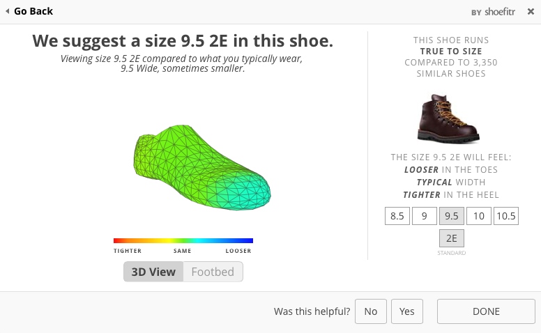The height and width of the screenshot is (333, 541).
Task: Switch to size 10.5
Action: (506, 216)
